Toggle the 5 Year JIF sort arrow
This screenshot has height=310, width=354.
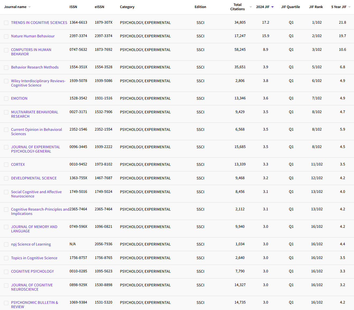349,7
